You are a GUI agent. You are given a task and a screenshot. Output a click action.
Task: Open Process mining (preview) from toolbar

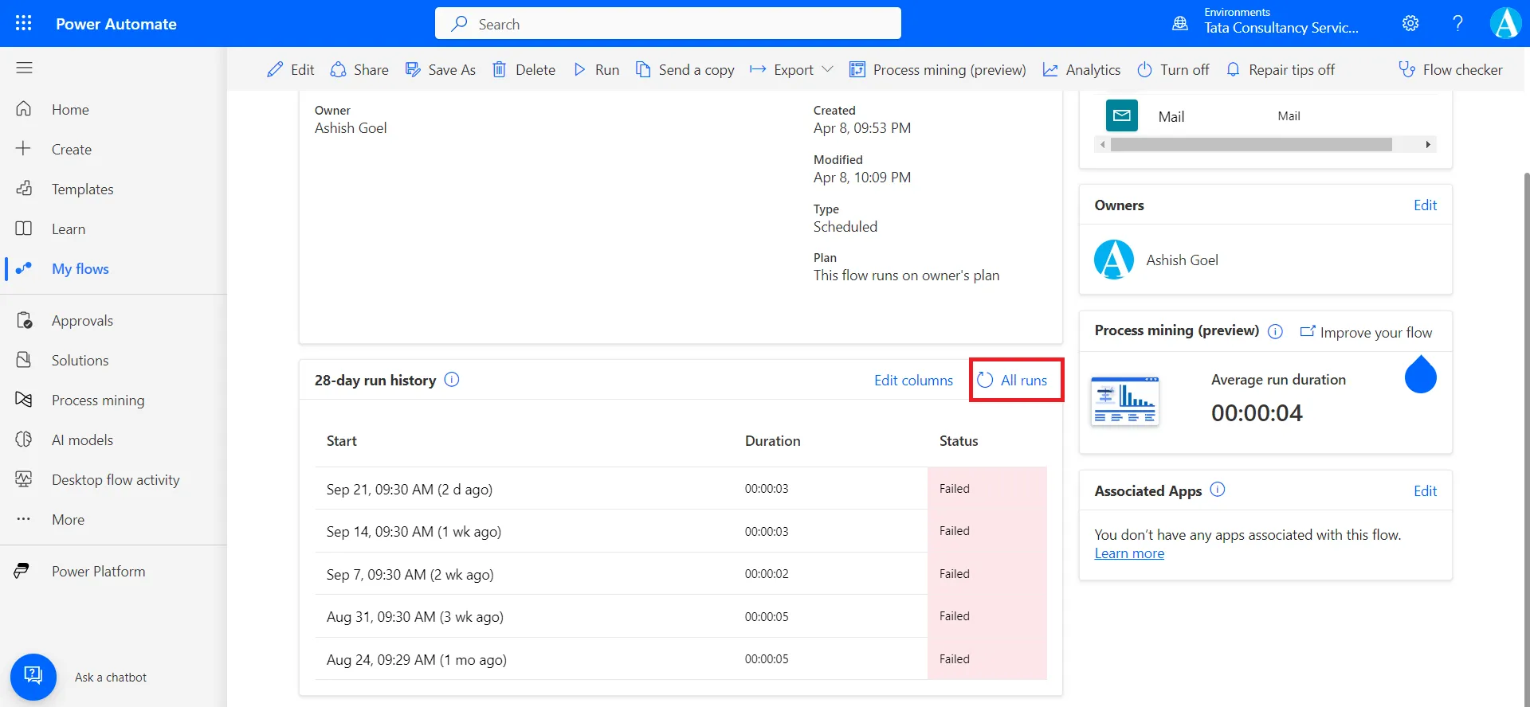pos(937,69)
